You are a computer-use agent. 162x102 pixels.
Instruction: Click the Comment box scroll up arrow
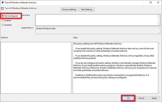pos(159,16)
